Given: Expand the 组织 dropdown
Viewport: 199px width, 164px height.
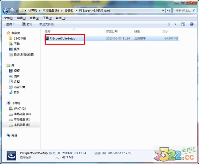Looking at the screenshot, I should 10,24.
